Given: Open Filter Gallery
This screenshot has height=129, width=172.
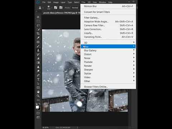Looking at the screenshot, I should tap(108, 18).
